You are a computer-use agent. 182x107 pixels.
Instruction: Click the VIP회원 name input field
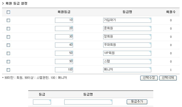(127, 53)
